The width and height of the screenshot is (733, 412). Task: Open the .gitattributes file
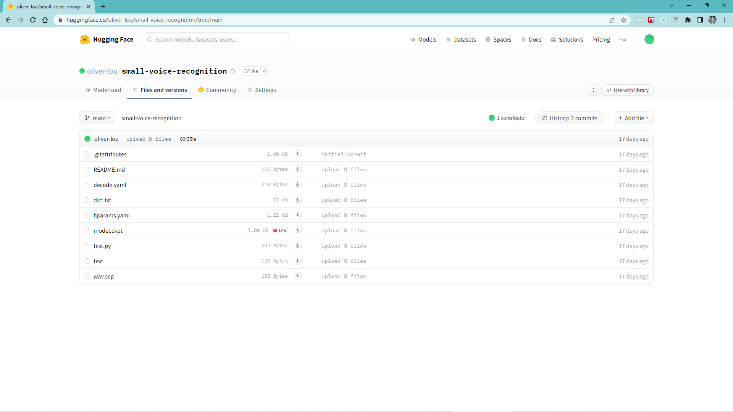coord(110,154)
